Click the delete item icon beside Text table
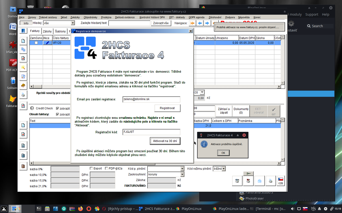Screen dimensions: 342x213 click(23, 134)
